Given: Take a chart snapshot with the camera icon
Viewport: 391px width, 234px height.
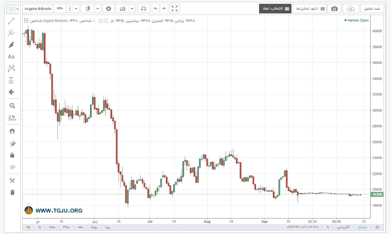Looking at the screenshot, I should (x=334, y=9).
